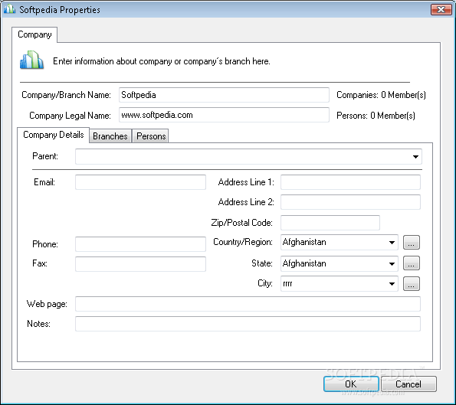456x405 pixels.
Task: Click the Fax input field
Action: pos(140,264)
